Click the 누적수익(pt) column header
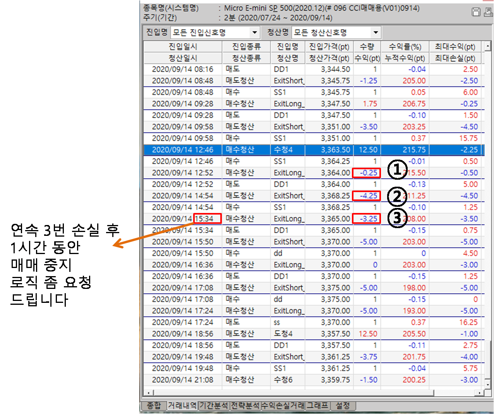 pyautogui.click(x=405, y=58)
